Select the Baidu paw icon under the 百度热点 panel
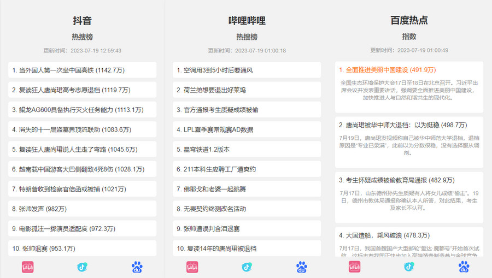The image size is (492, 278). coord(464,267)
